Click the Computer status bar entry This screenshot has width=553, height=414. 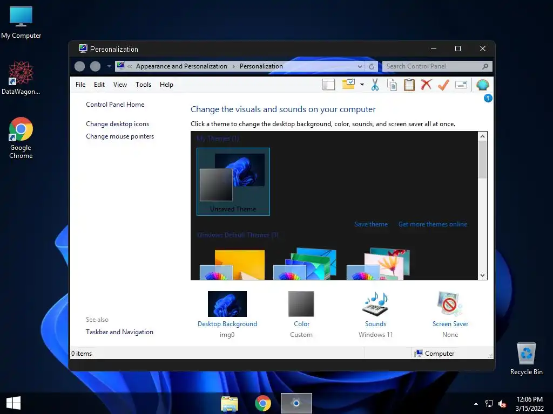click(x=435, y=354)
